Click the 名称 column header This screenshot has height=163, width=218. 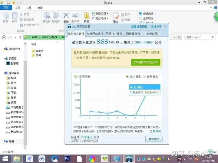(x=34, y=44)
